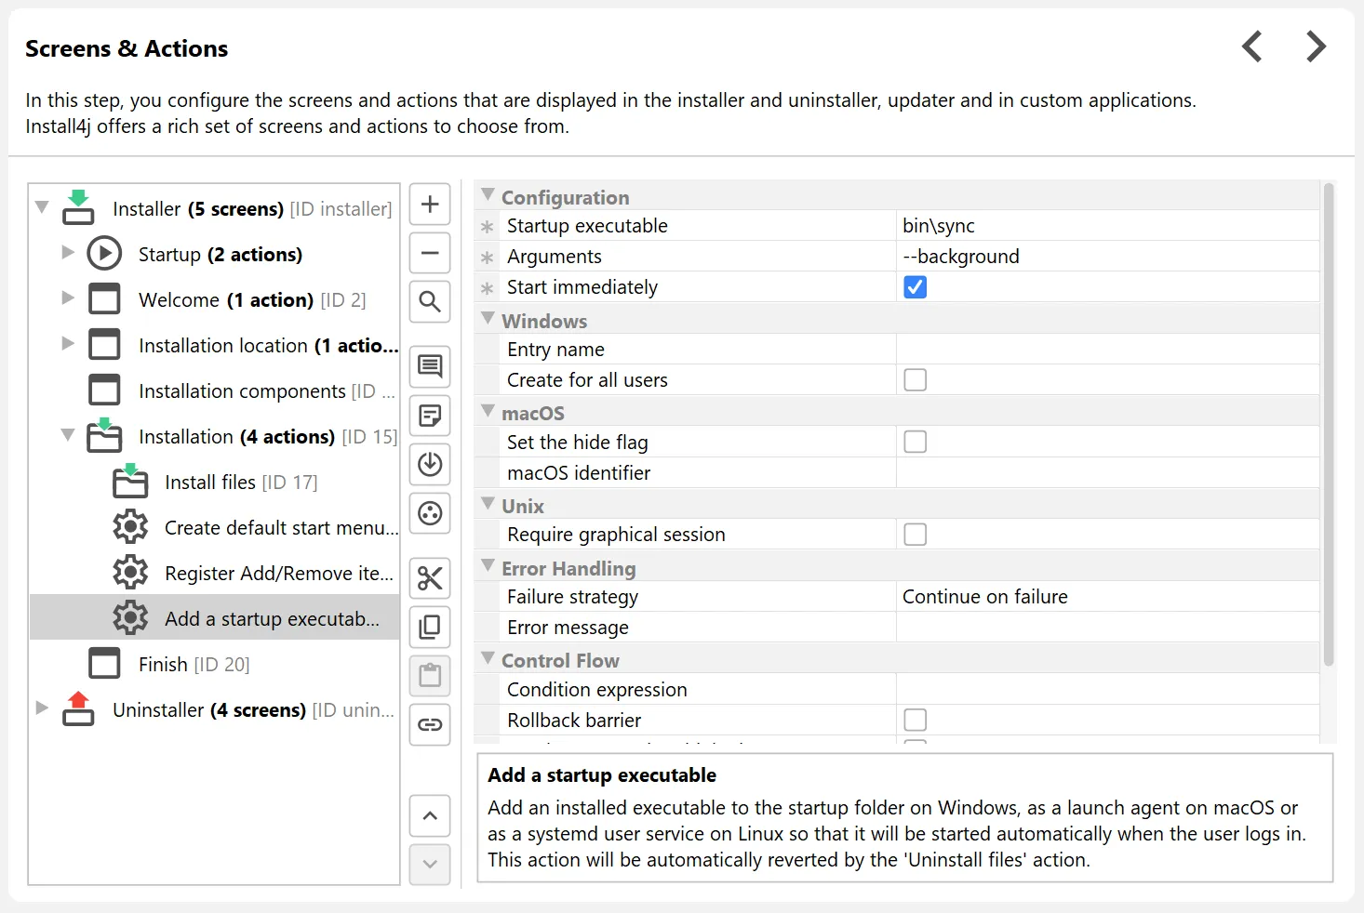Enable Create for all users checkbox
The height and width of the screenshot is (913, 1364).
click(x=916, y=380)
